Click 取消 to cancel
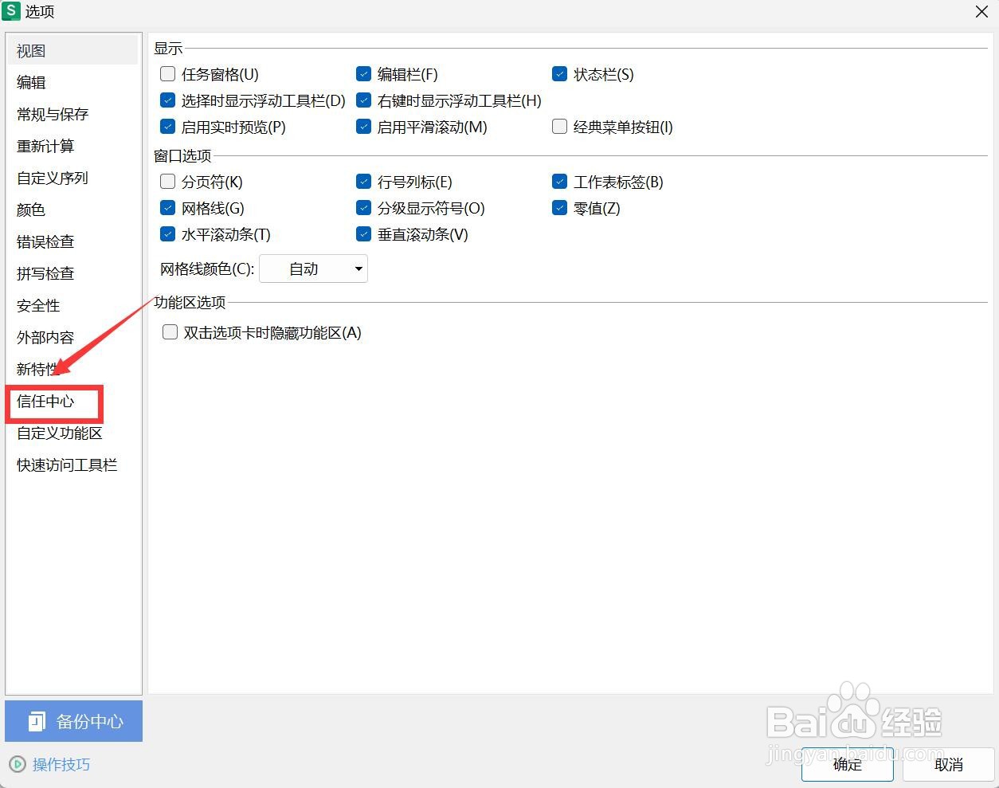The width and height of the screenshot is (999, 788). tap(948, 764)
